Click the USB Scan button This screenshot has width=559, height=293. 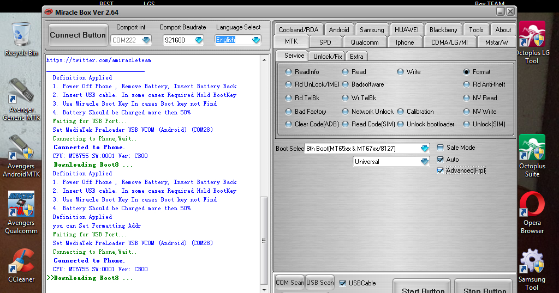tap(320, 283)
